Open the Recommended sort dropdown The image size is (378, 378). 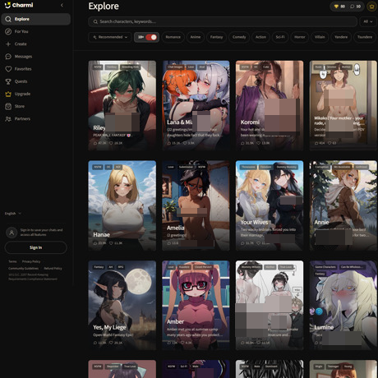(110, 37)
